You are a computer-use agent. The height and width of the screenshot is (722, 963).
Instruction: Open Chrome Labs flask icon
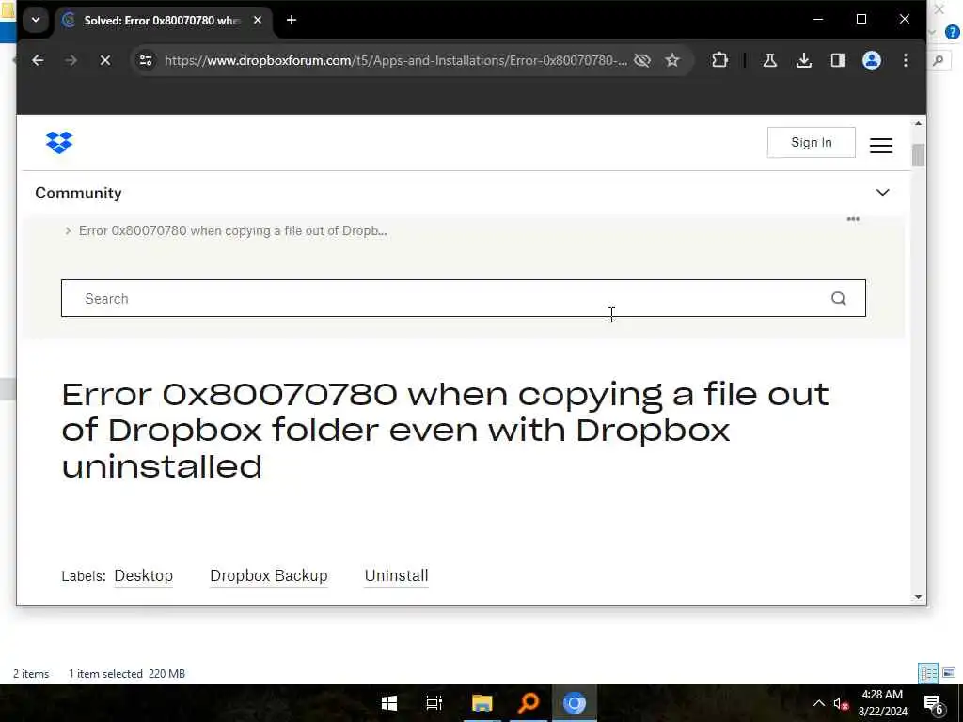pyautogui.click(x=769, y=60)
